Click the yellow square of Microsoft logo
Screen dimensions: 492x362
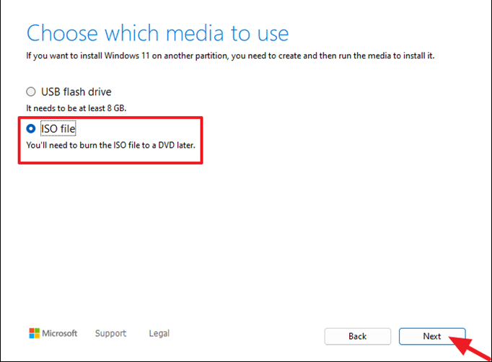(x=38, y=336)
